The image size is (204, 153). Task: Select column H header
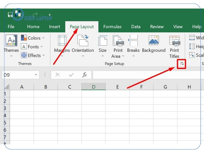coord(189,87)
